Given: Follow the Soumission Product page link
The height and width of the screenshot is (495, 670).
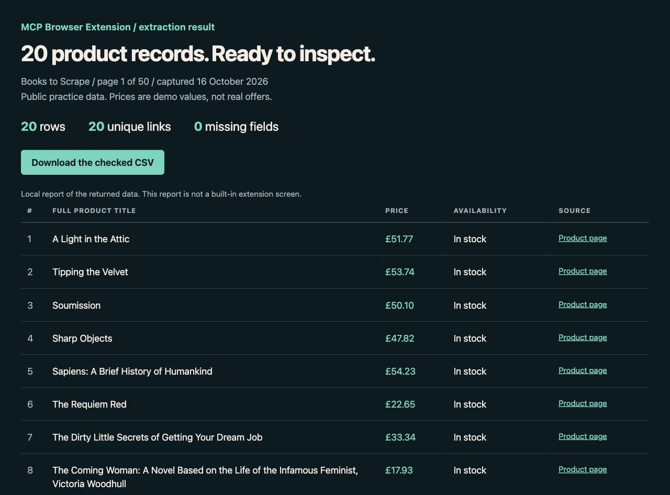Looking at the screenshot, I should 583,305.
